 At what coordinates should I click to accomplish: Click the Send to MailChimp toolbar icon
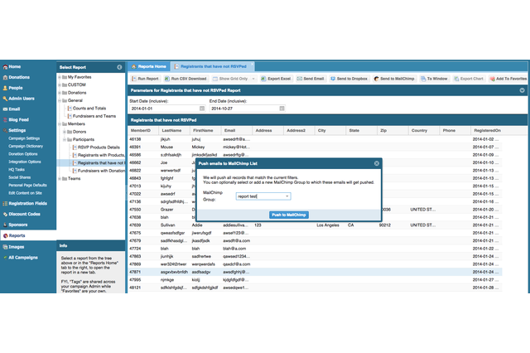pyautogui.click(x=375, y=78)
